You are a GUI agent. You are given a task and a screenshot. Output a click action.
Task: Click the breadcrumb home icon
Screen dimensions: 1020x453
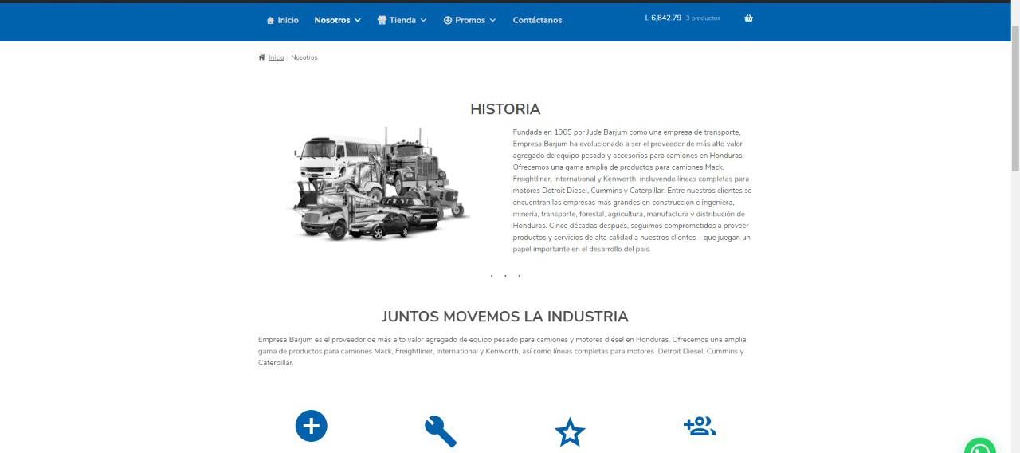pos(261,57)
